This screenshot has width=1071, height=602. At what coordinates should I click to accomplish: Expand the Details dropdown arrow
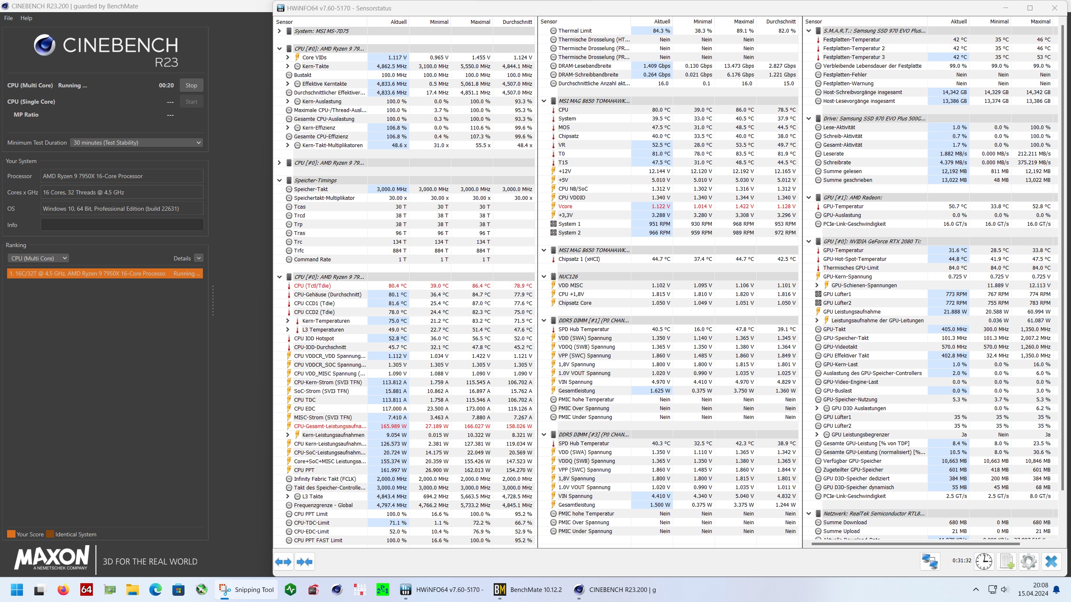click(x=199, y=258)
